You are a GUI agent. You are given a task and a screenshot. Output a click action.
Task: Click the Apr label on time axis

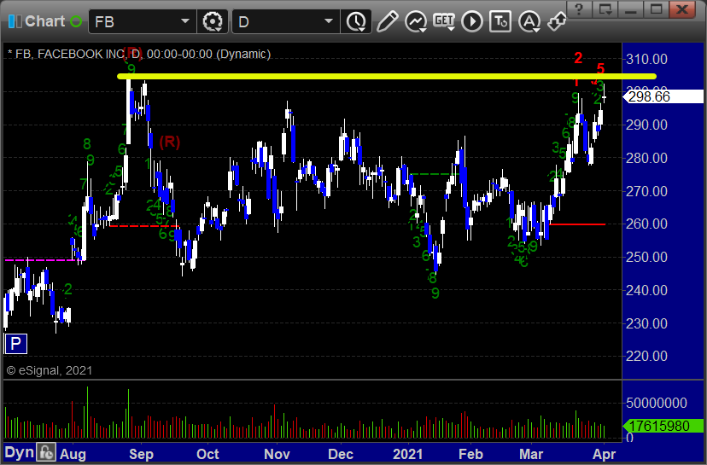point(604,454)
